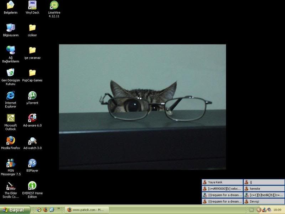Click the Mozilla Firefox desktop icon
This screenshot has width=285, height=214.
tap(11, 141)
